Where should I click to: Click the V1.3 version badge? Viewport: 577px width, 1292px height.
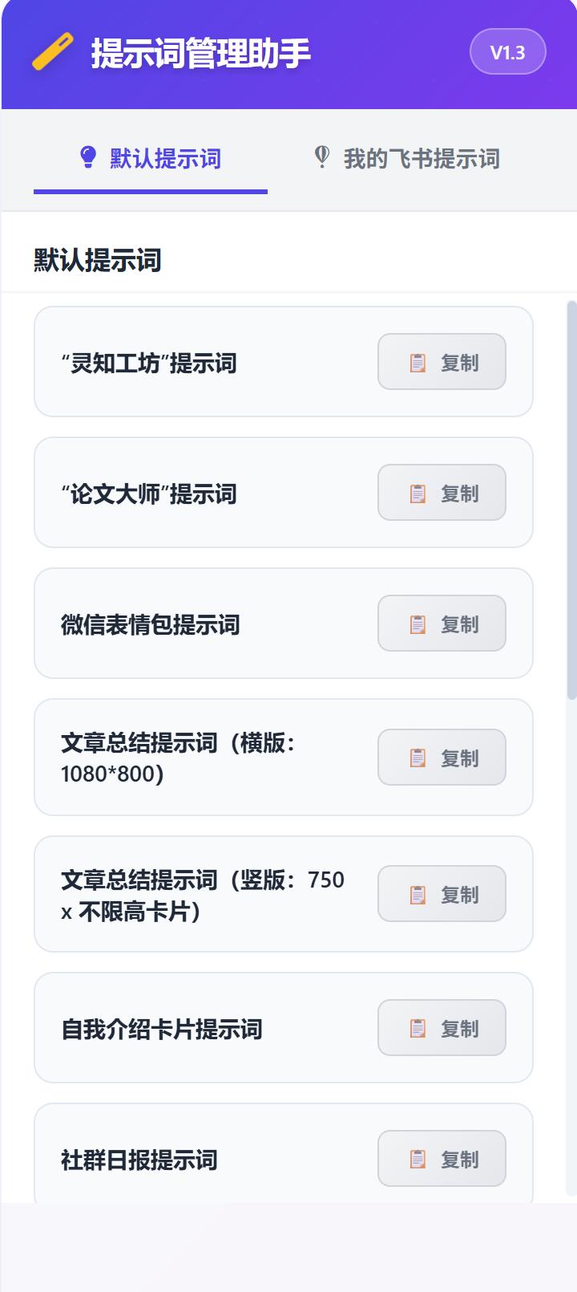tap(507, 52)
